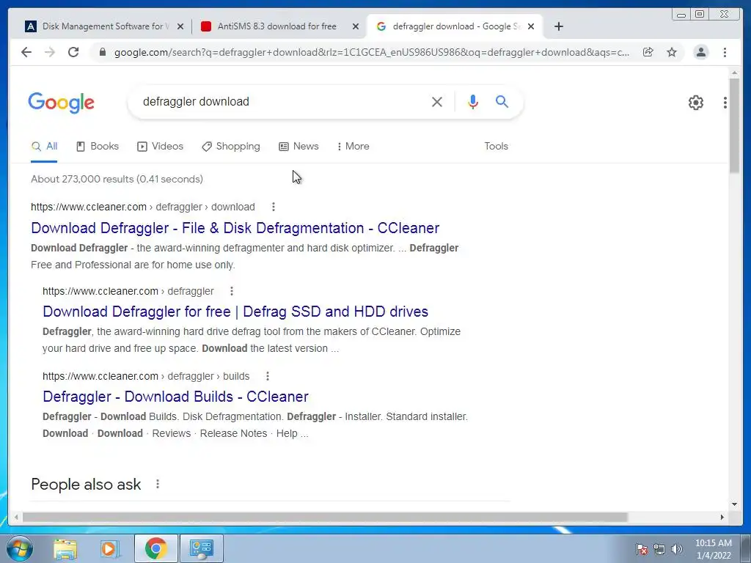Click into the Google search input
Screen dimensions: 751x563
pos(282,101)
